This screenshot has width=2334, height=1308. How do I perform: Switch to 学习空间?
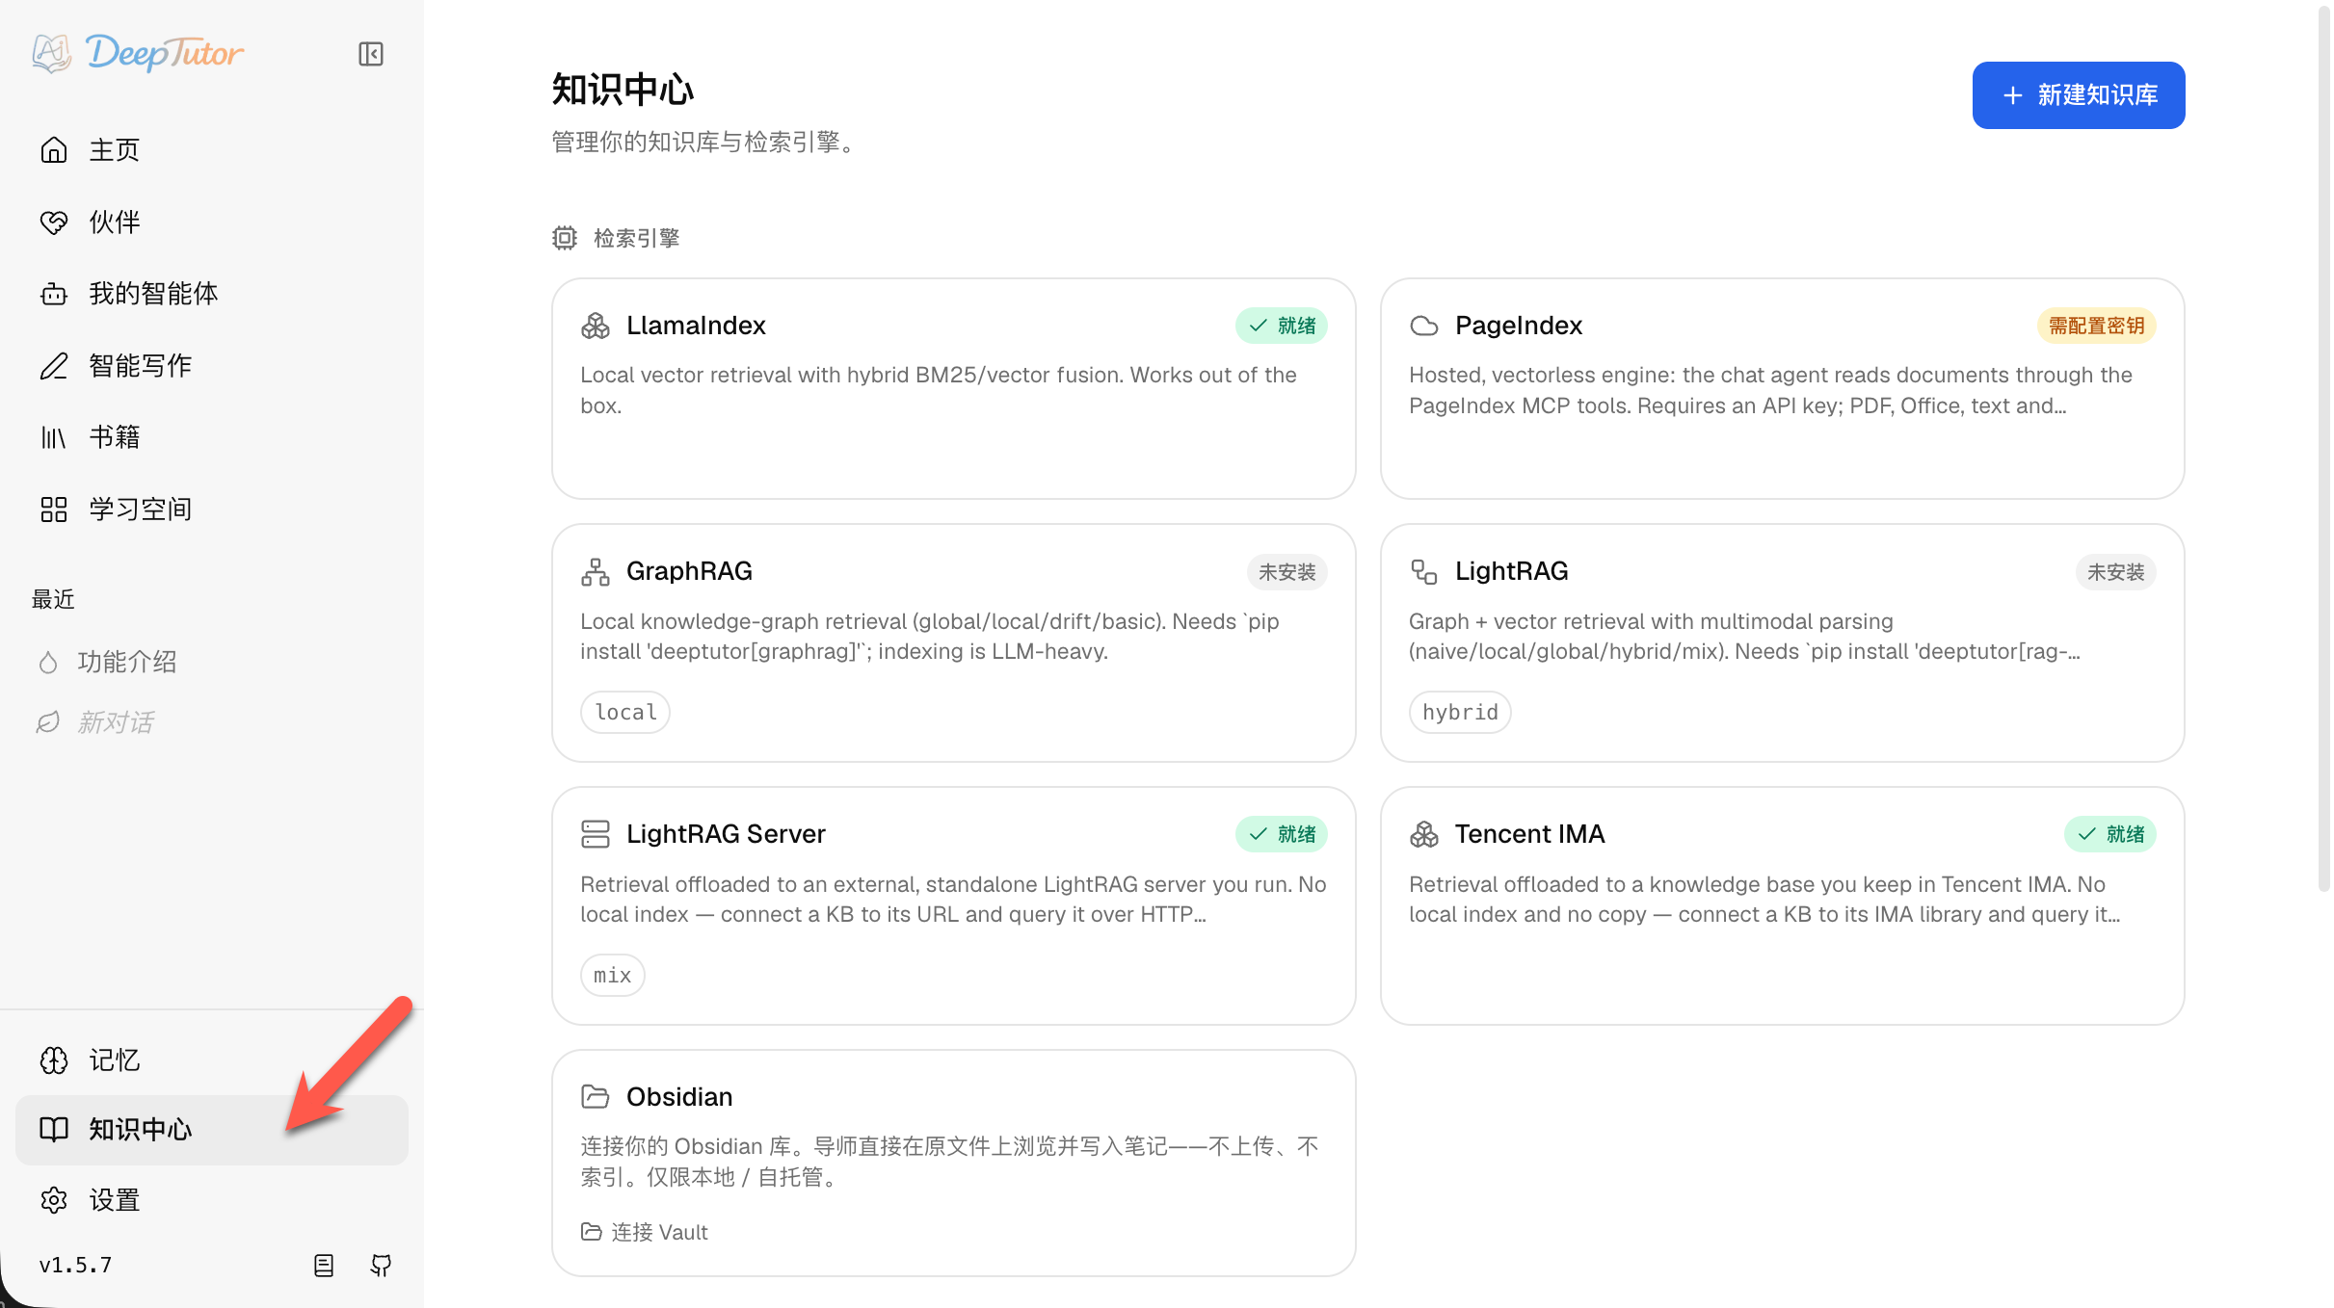tap(212, 510)
